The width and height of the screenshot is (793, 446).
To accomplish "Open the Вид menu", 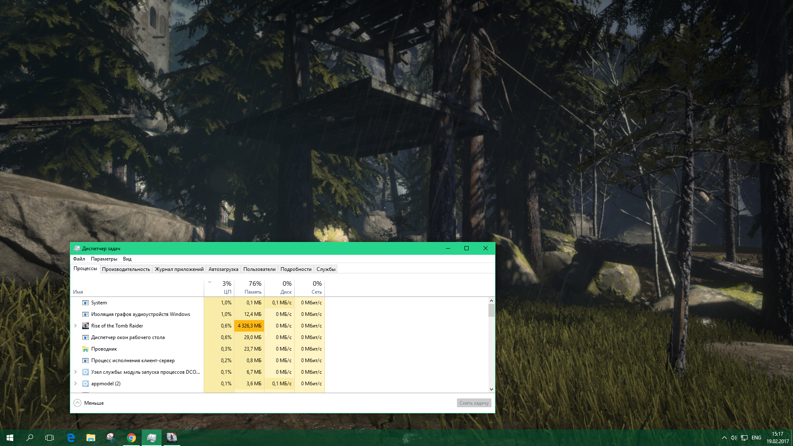I will click(127, 259).
